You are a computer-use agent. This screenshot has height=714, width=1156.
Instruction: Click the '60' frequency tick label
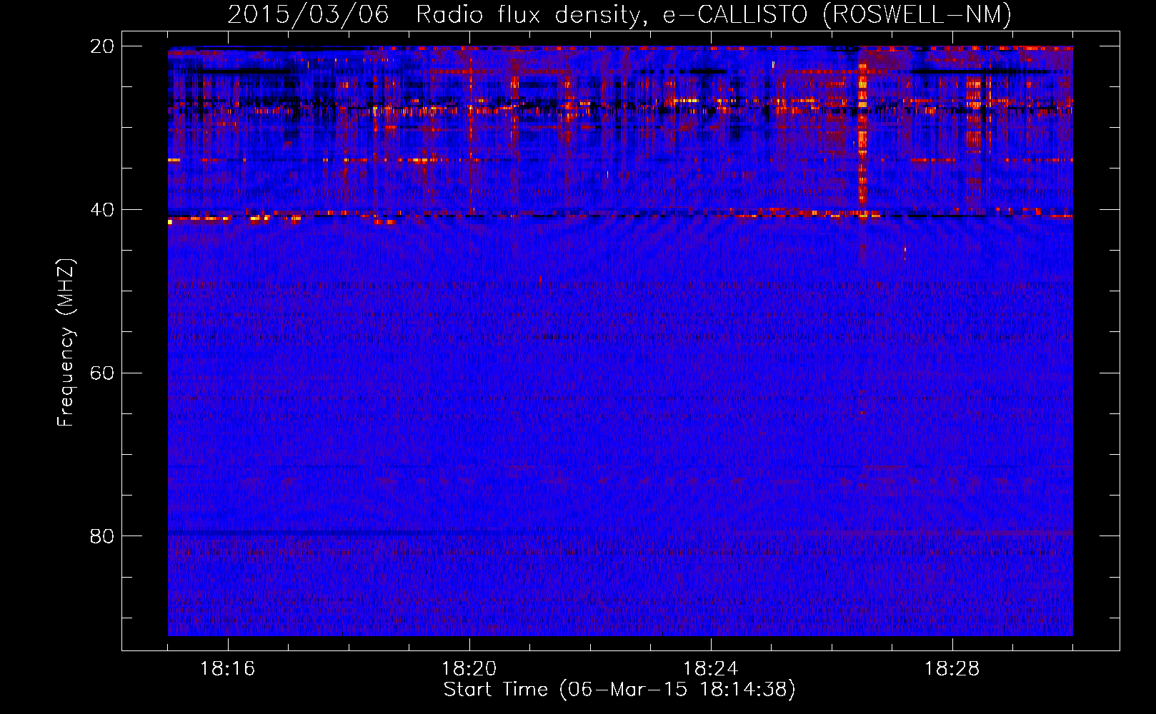click(102, 373)
